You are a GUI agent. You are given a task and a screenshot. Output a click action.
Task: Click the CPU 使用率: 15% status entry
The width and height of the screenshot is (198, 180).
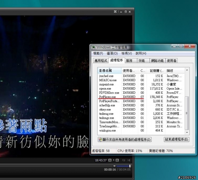click(x=130, y=151)
